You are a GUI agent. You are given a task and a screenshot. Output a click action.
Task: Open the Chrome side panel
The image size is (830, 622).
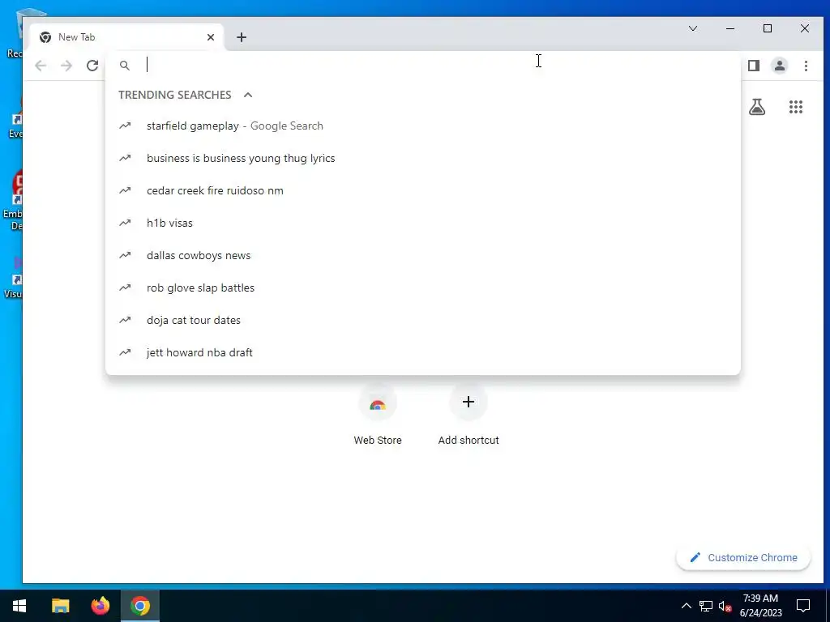(x=754, y=66)
